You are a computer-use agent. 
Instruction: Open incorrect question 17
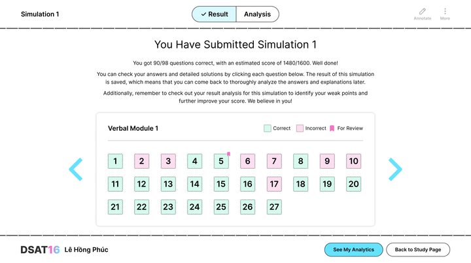click(274, 184)
